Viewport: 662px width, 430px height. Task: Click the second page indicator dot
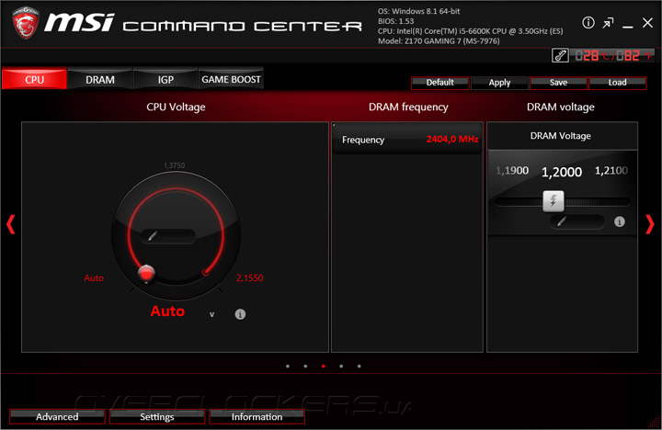[x=305, y=367]
